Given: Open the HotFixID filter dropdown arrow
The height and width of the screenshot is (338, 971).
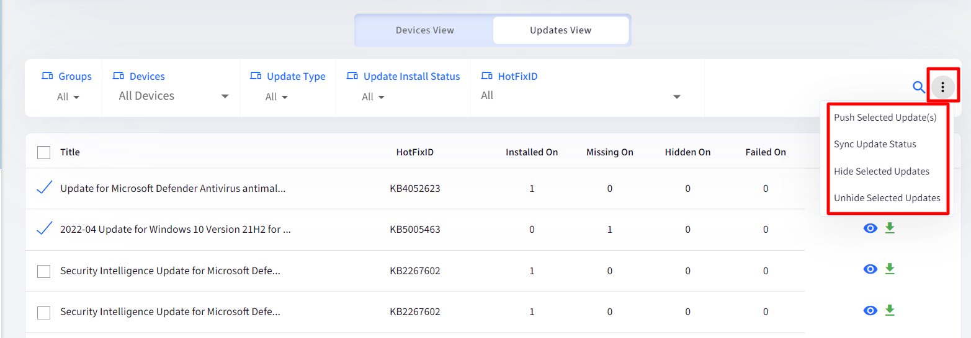Looking at the screenshot, I should [x=677, y=97].
